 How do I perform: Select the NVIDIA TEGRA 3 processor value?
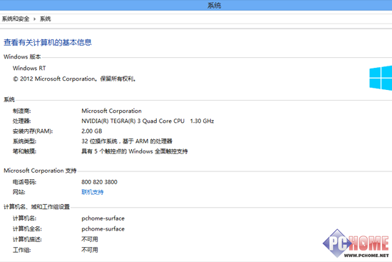[x=148, y=121]
